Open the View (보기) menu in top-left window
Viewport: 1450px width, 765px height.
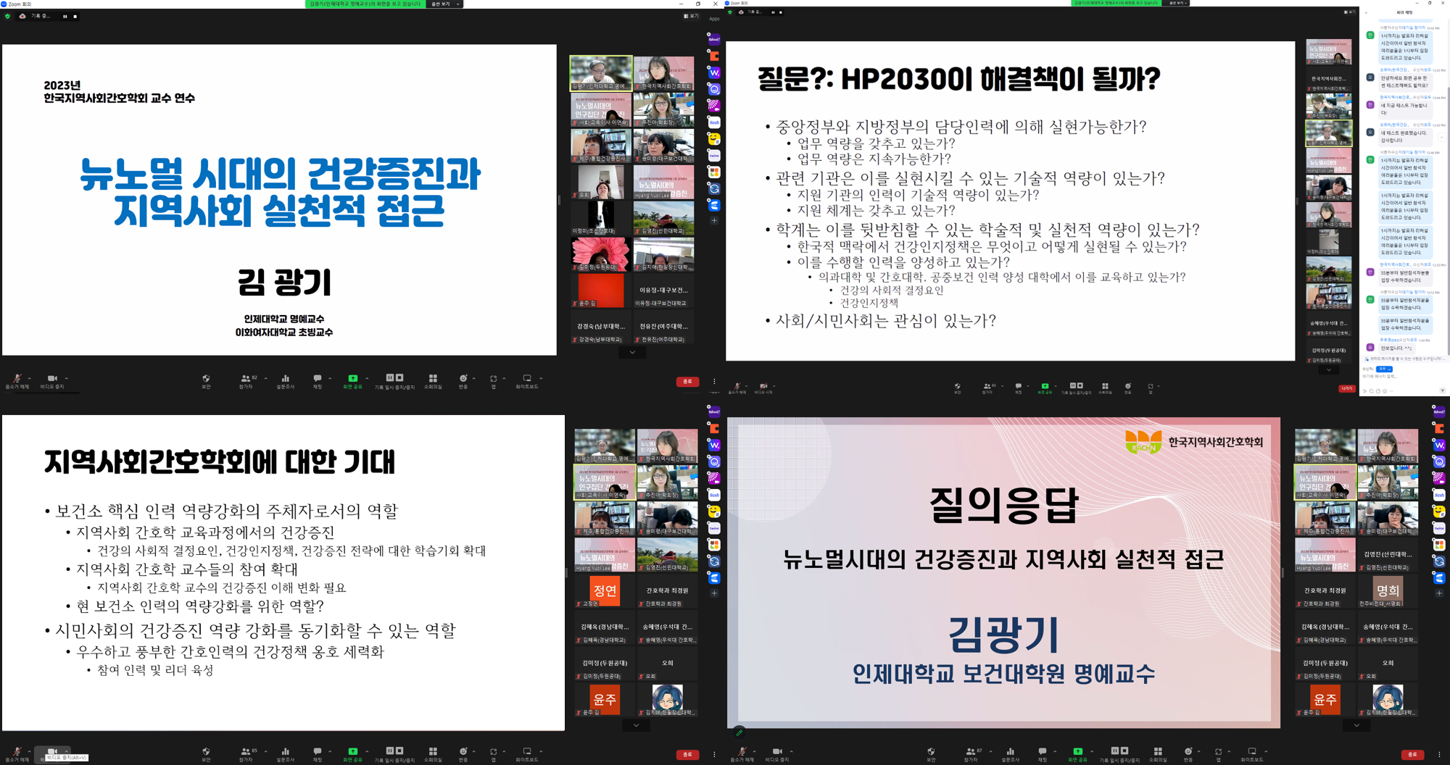(691, 16)
